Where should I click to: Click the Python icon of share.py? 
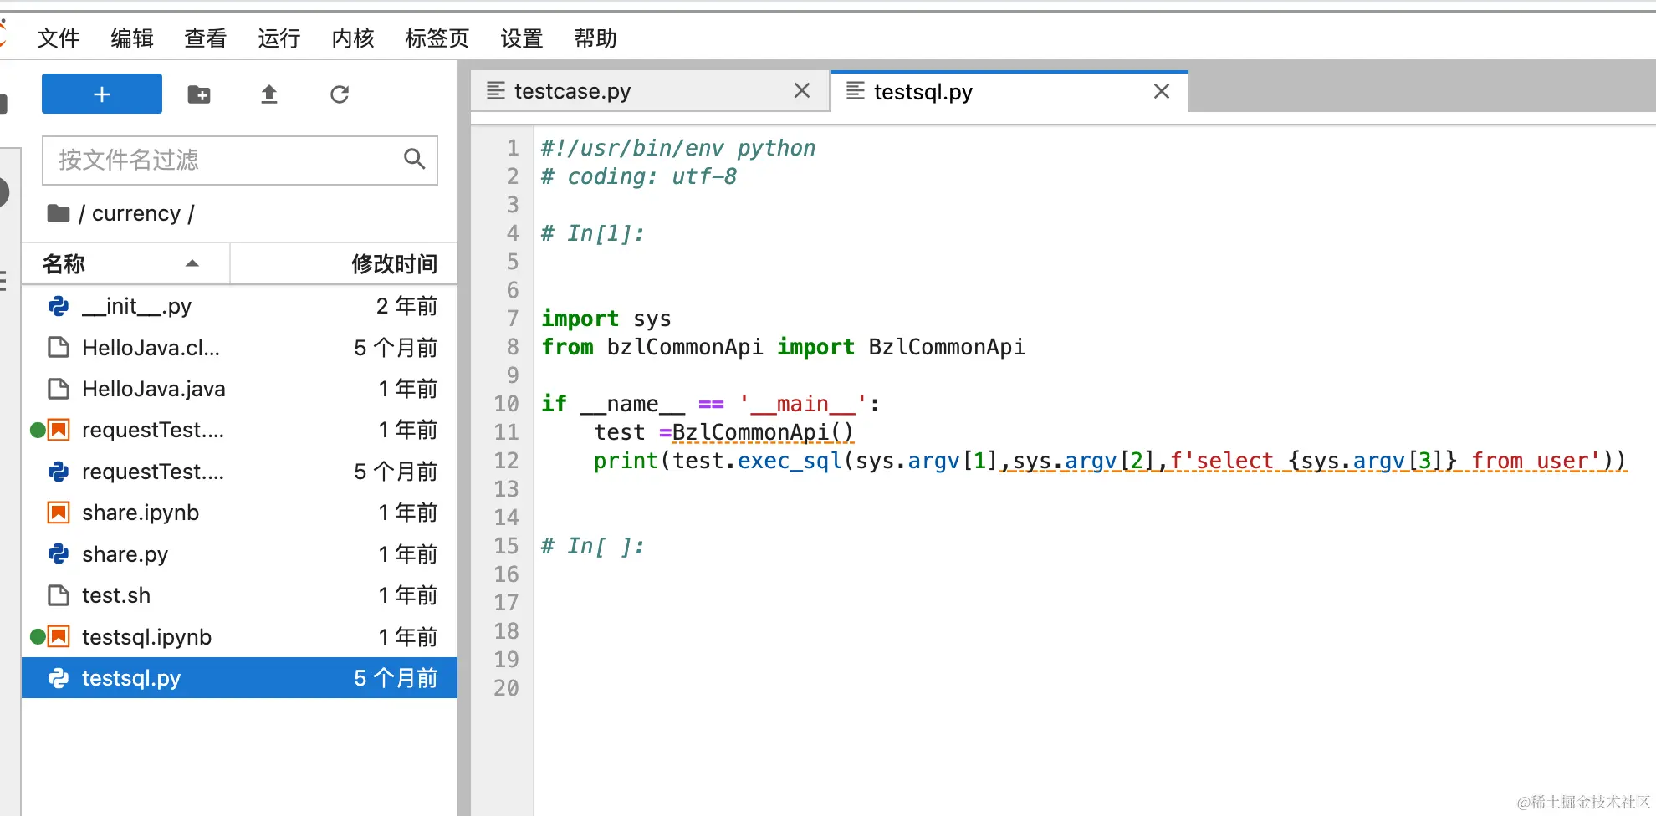coord(59,554)
